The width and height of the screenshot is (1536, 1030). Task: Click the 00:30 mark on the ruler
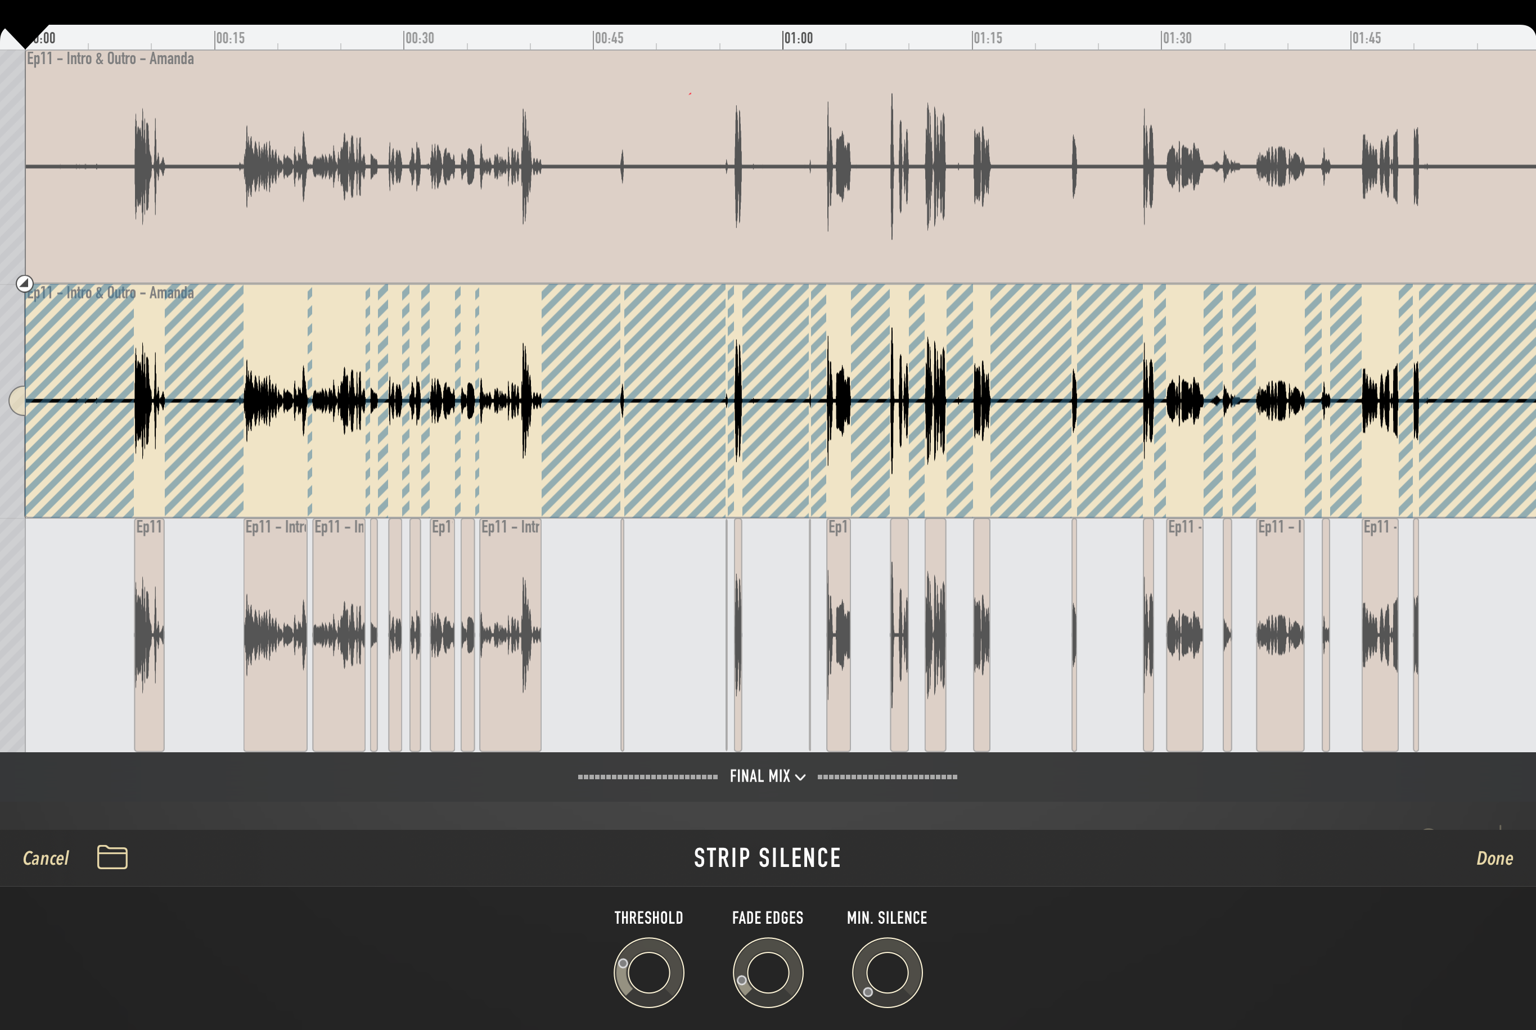[418, 38]
